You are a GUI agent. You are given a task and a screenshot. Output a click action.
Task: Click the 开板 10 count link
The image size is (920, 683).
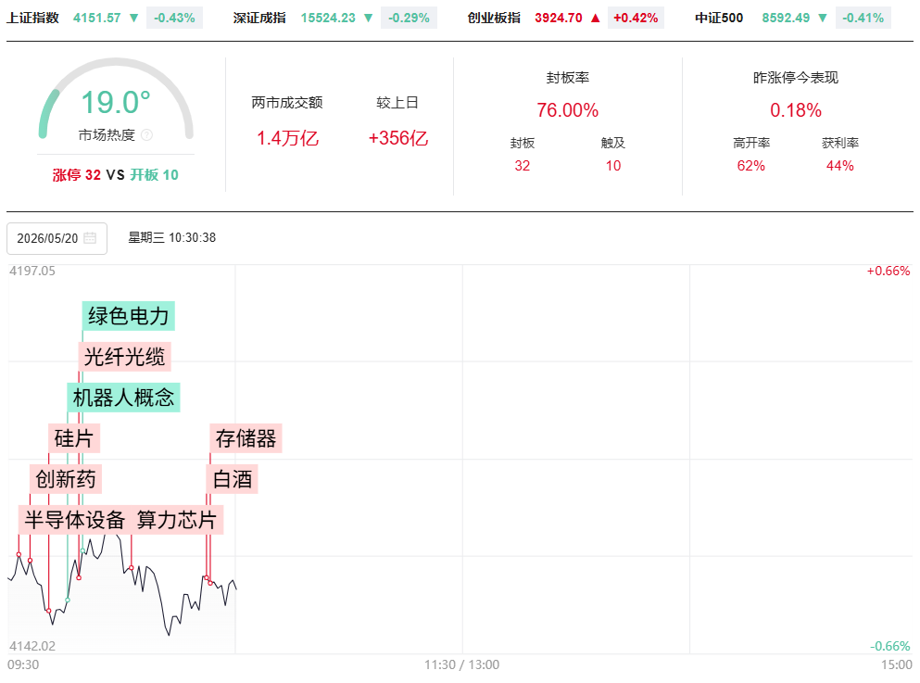point(155,175)
